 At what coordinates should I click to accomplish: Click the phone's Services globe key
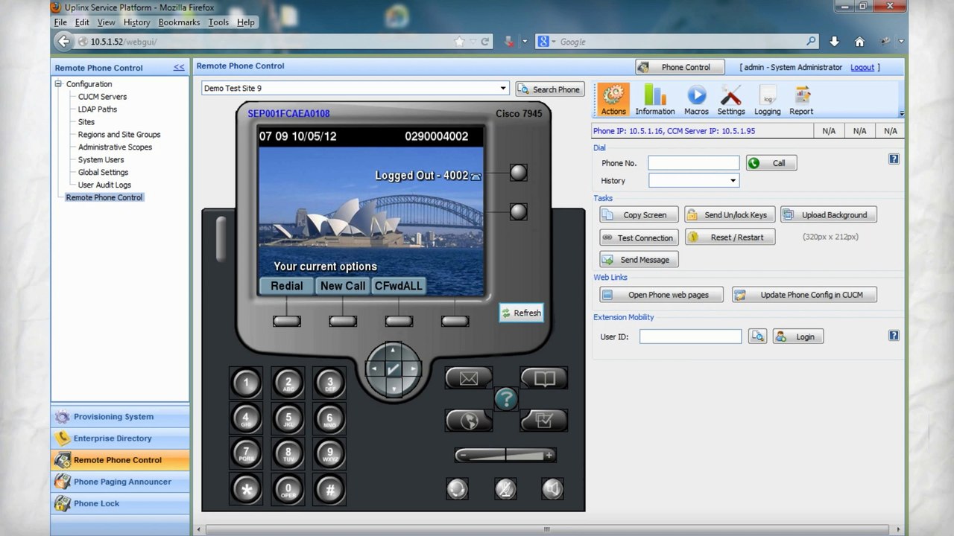469,421
